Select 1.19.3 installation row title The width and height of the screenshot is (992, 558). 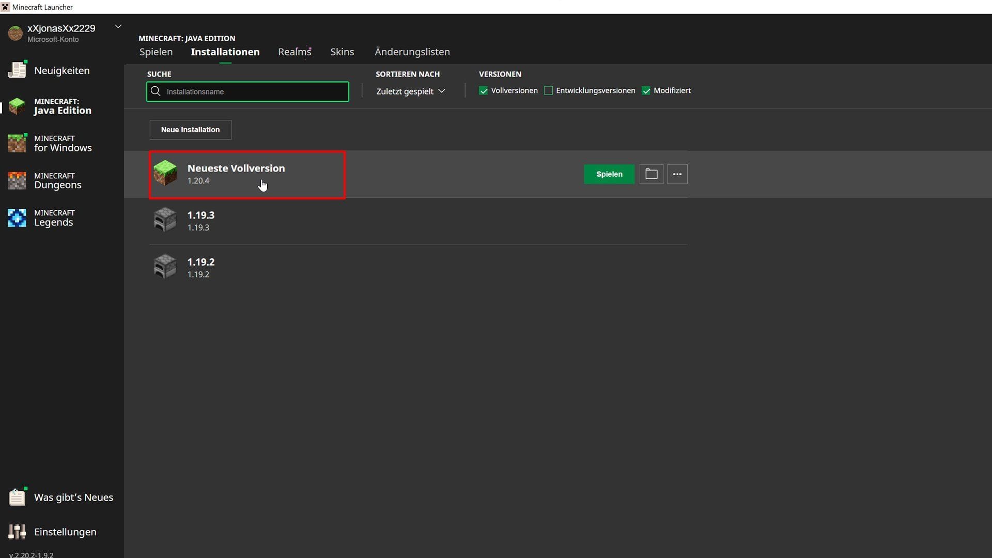(201, 215)
